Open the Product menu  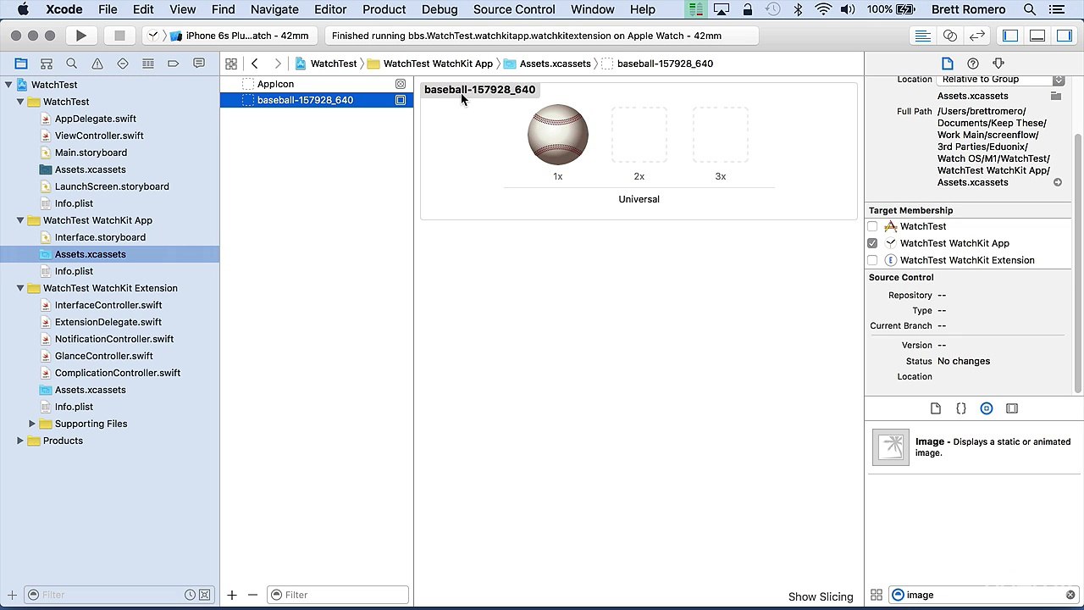(x=384, y=9)
